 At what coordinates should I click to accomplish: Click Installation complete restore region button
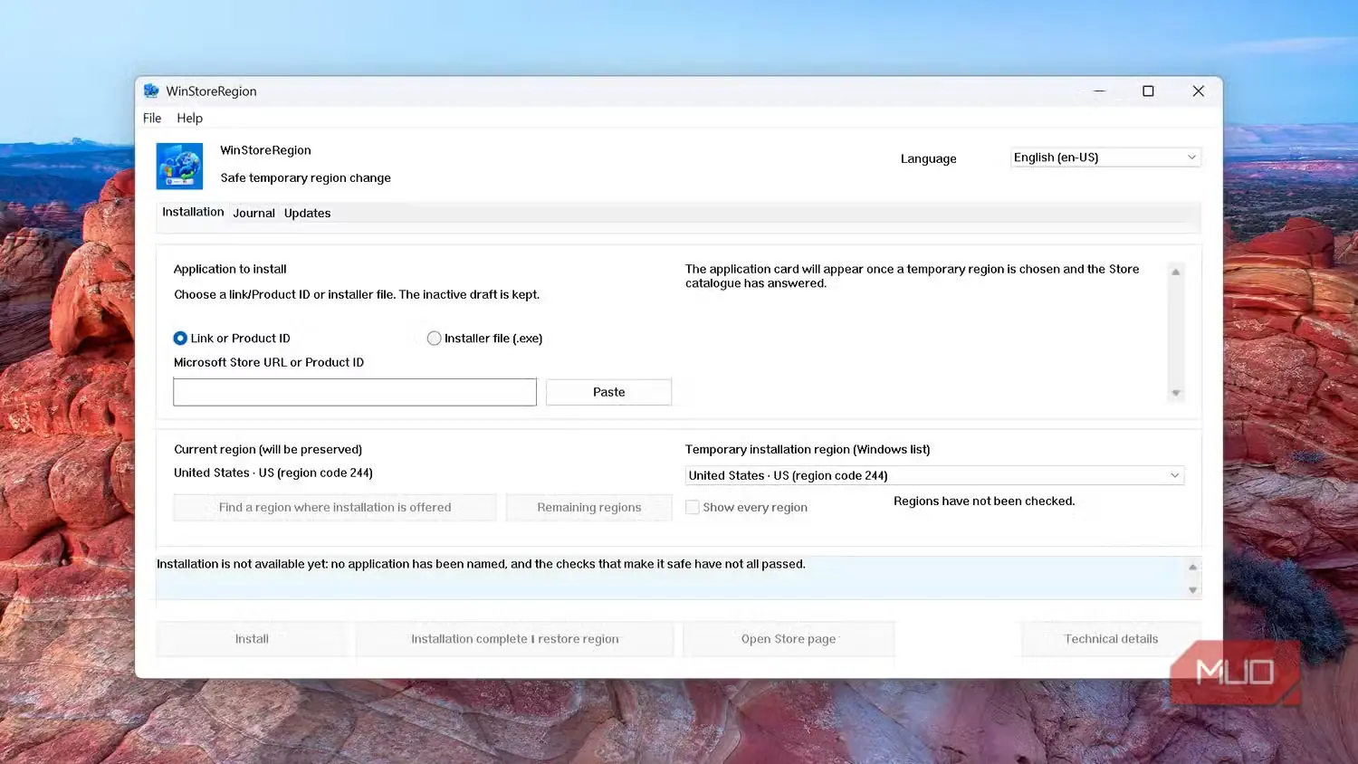[x=515, y=639]
